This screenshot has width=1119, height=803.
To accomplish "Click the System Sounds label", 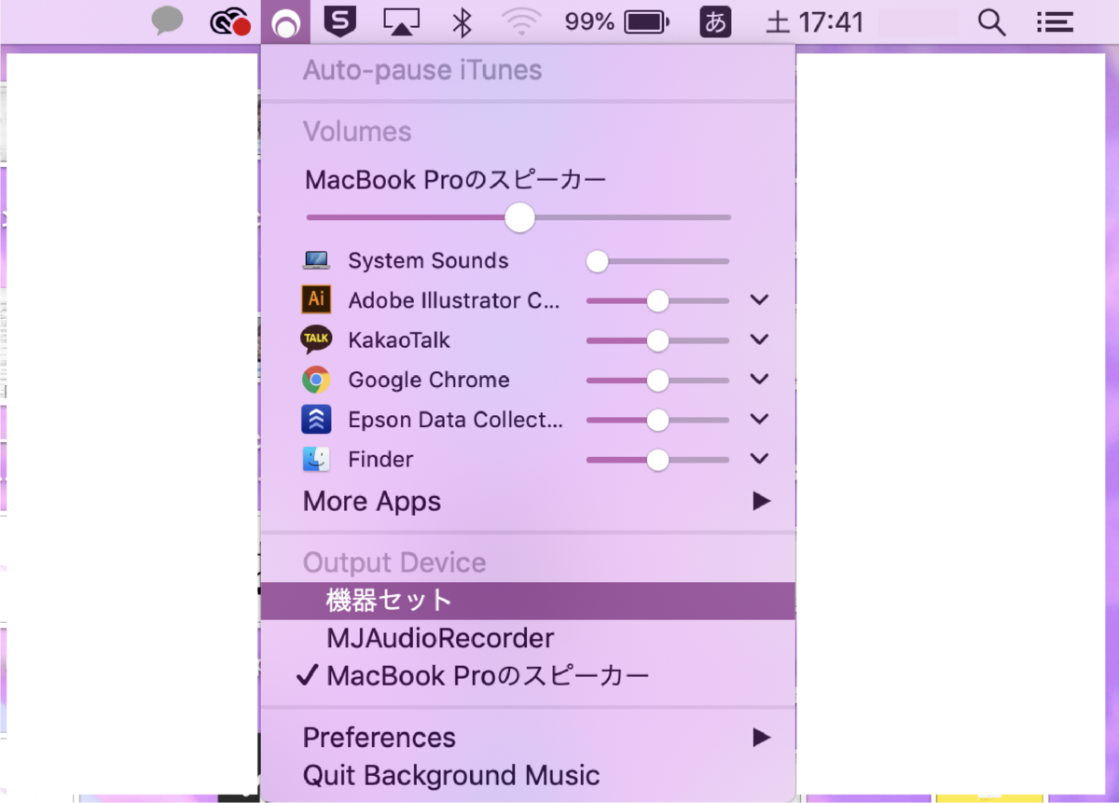I will [428, 261].
